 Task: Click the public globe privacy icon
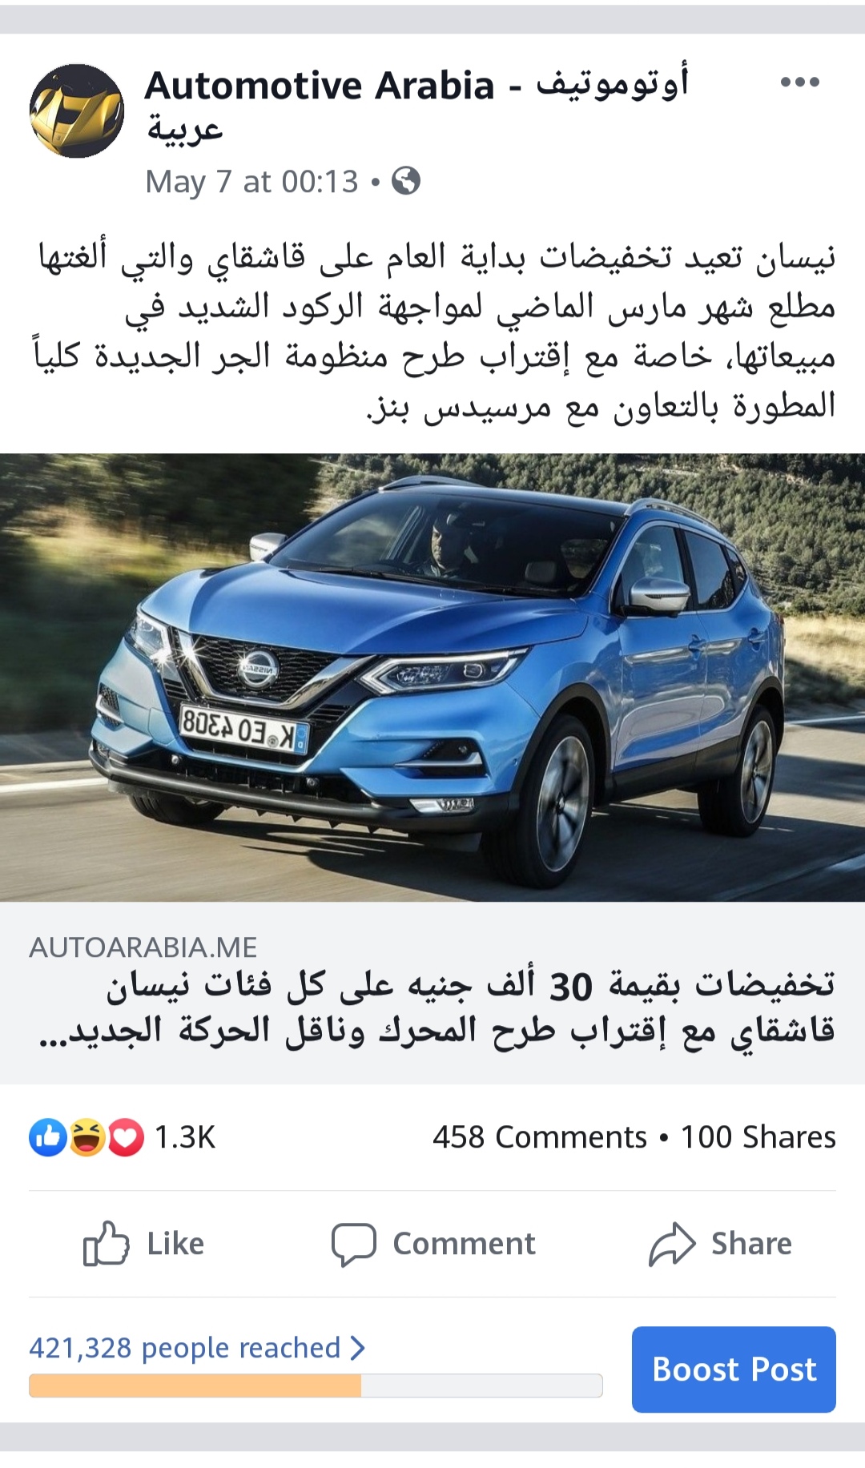pyautogui.click(x=406, y=181)
